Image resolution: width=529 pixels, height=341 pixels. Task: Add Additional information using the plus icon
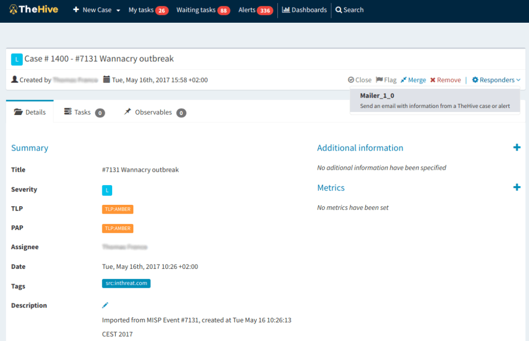pyautogui.click(x=517, y=147)
